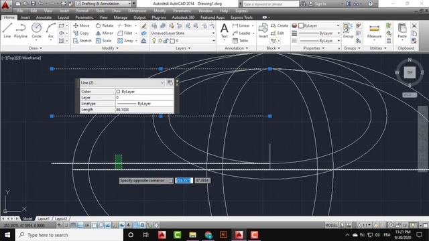The height and width of the screenshot is (241, 429).
Task: Open the Group tool
Action: click(348, 30)
